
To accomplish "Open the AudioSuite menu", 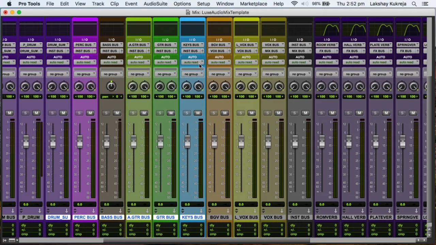I will 155,4.
